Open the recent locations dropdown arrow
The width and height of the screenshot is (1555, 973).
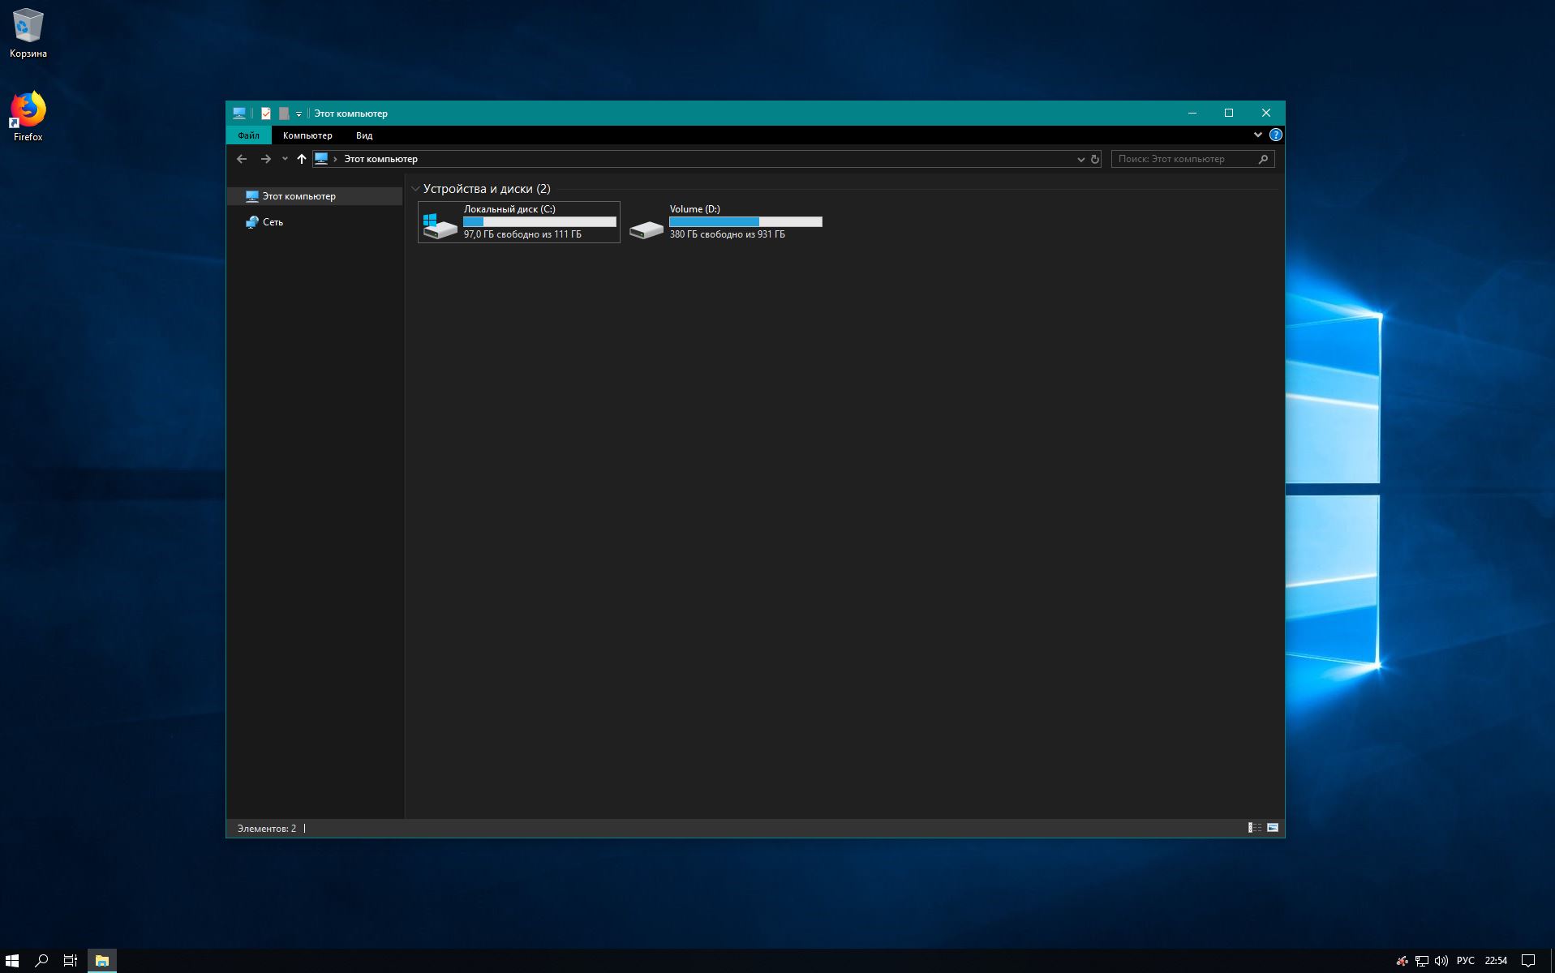click(285, 159)
